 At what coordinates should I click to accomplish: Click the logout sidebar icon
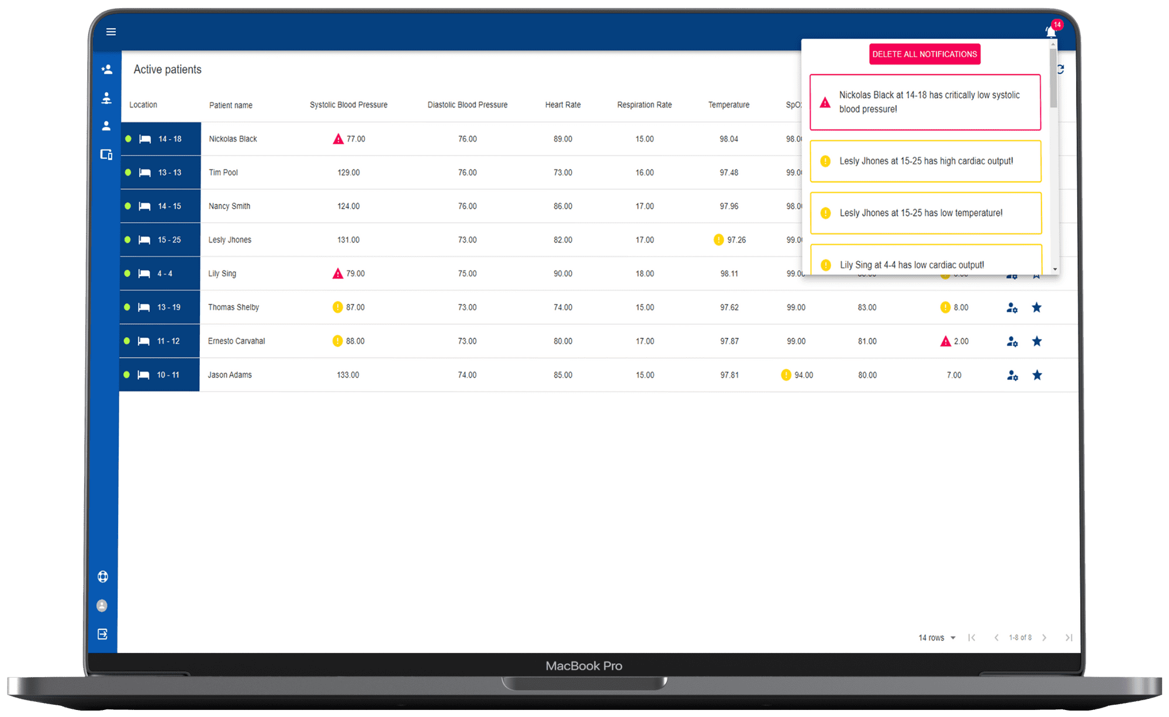point(103,634)
